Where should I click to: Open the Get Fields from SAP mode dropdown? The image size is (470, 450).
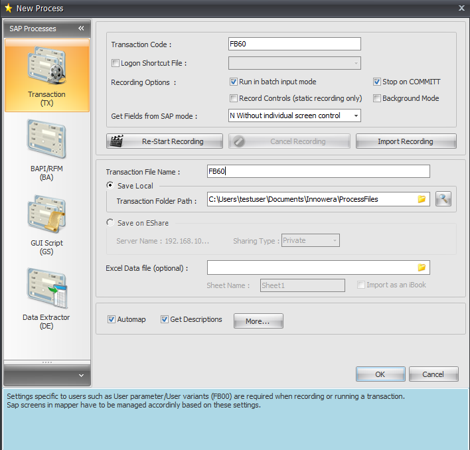click(356, 115)
